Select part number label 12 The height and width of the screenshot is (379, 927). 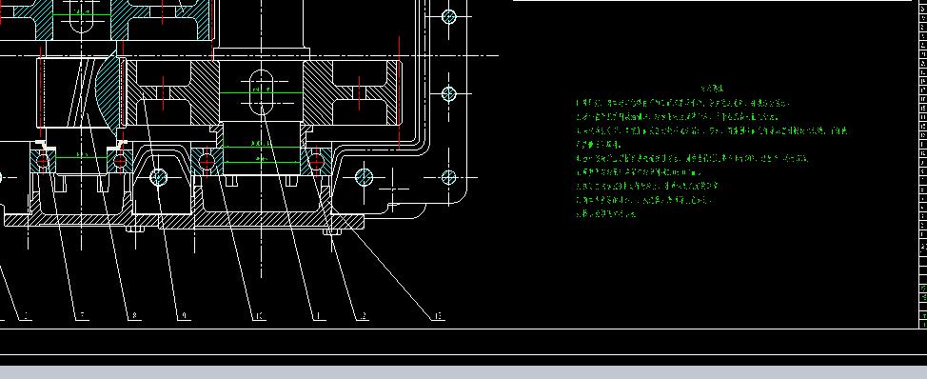pyautogui.click(x=363, y=316)
